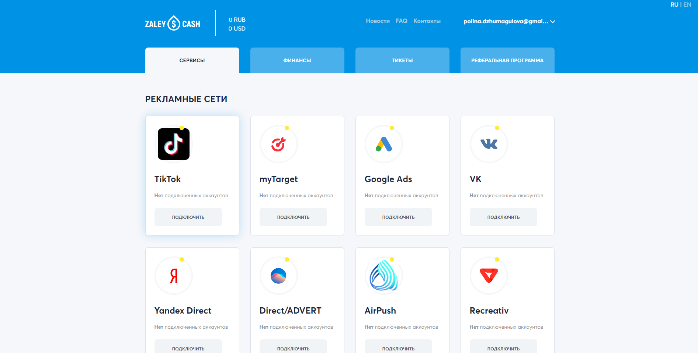
Task: Click the VK logo icon
Action: click(x=489, y=144)
